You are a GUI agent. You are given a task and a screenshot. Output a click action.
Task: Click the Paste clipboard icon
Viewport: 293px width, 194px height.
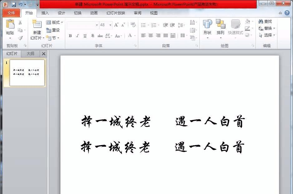pyautogui.click(x=10, y=24)
